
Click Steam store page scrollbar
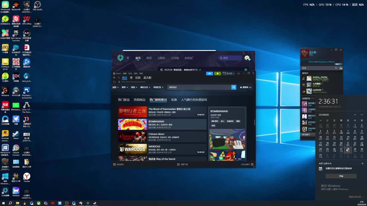tap(254, 122)
